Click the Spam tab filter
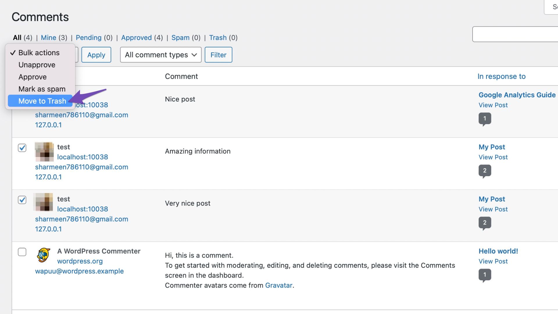 [180, 37]
